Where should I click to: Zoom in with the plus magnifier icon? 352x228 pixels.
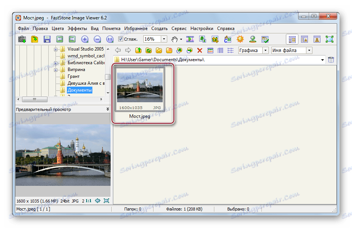(x=85, y=39)
